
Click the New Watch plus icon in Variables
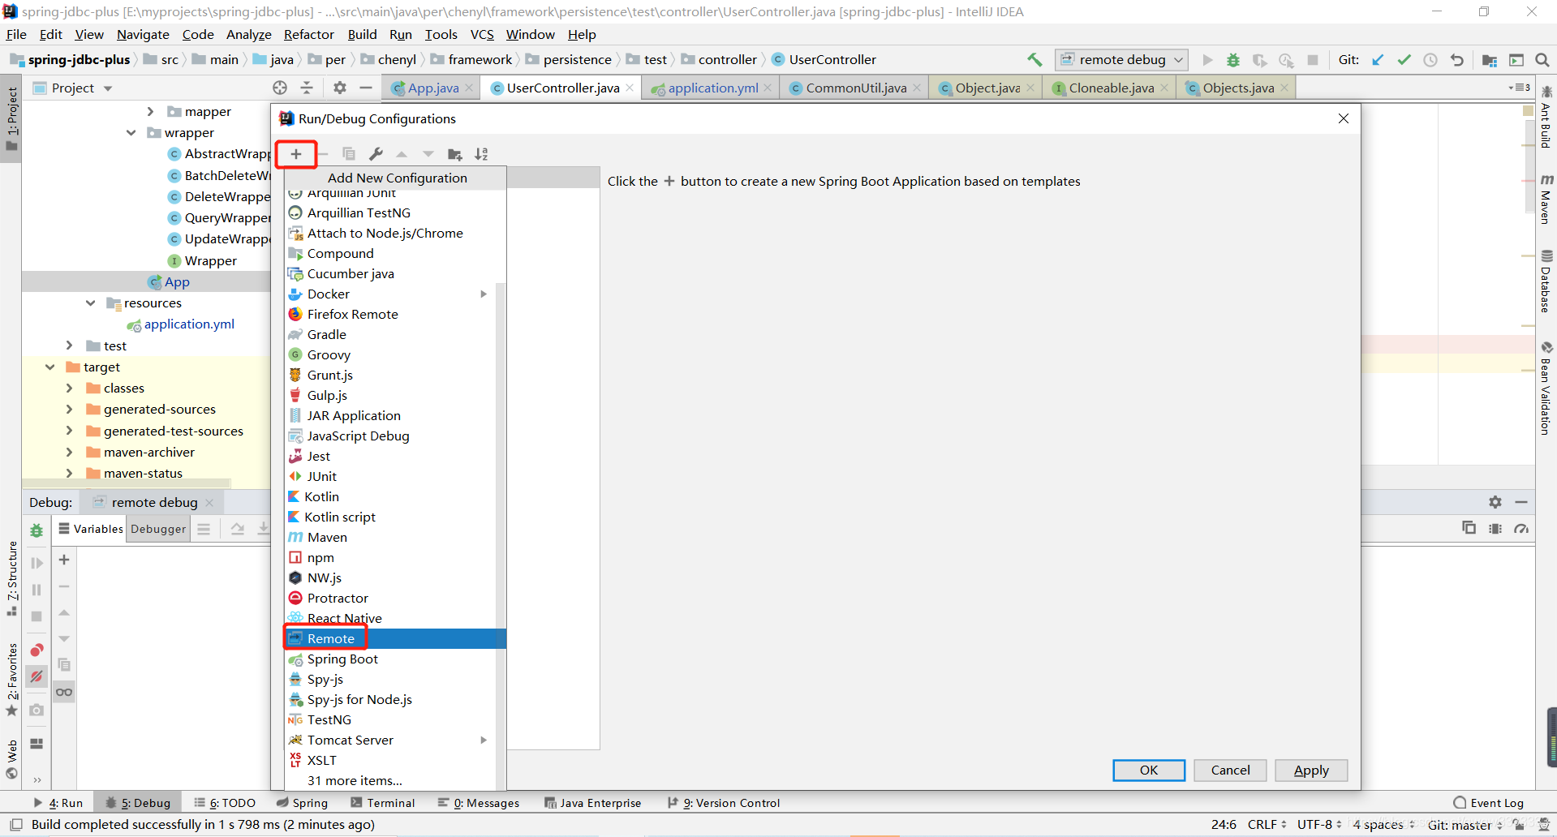point(64,560)
